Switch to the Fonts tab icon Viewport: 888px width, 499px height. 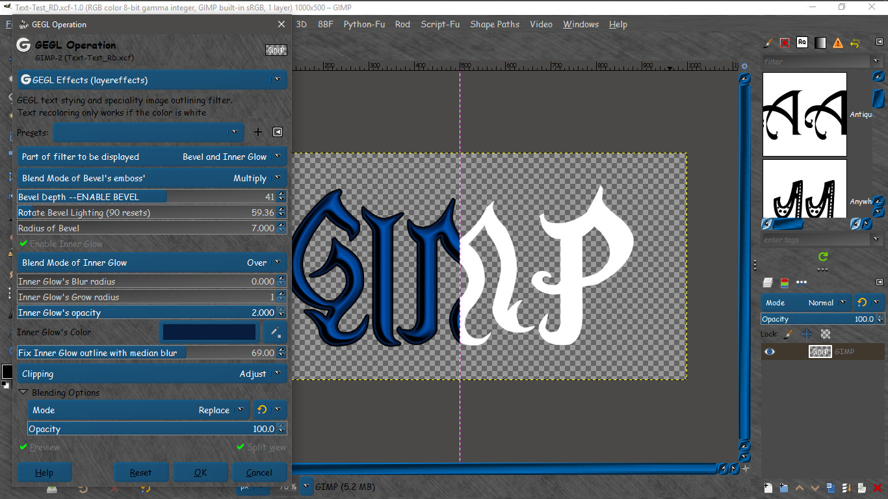click(802, 43)
